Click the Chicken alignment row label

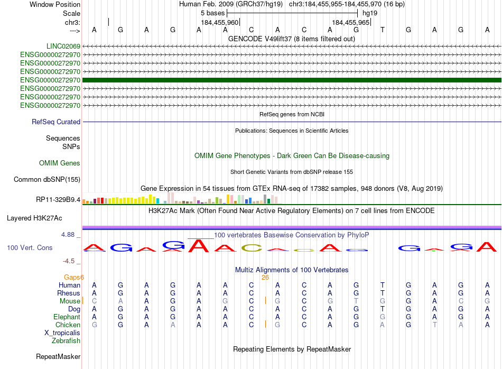pyautogui.click(x=68, y=325)
